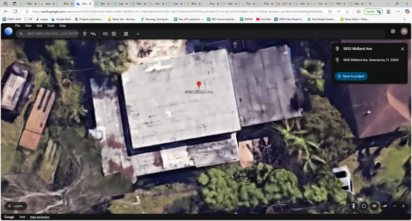Open a new browser tab with plus

click(370, 4)
